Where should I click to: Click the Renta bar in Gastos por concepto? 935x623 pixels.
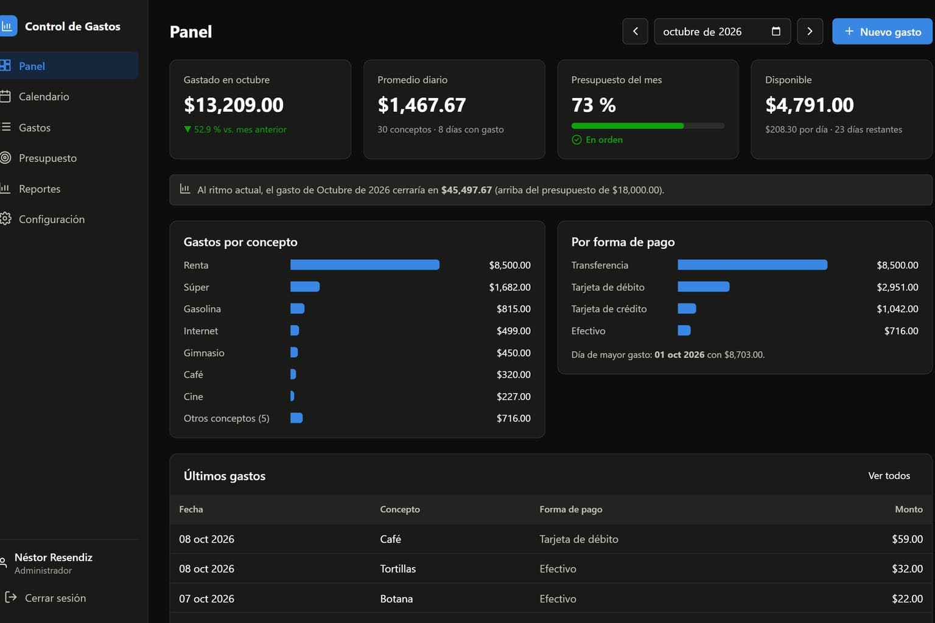pyautogui.click(x=365, y=265)
